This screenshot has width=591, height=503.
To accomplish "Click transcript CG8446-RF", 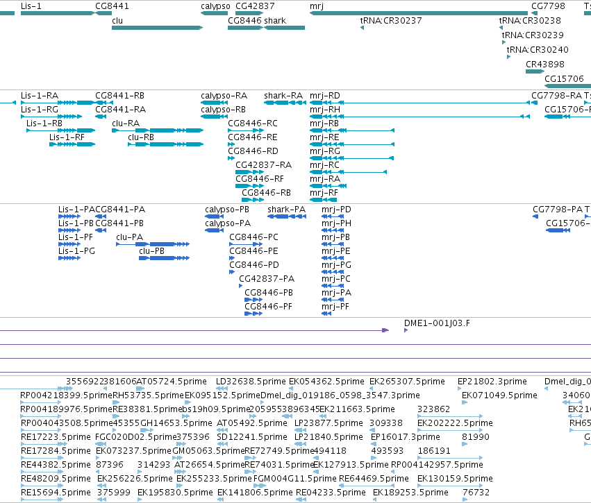I will click(x=249, y=186).
